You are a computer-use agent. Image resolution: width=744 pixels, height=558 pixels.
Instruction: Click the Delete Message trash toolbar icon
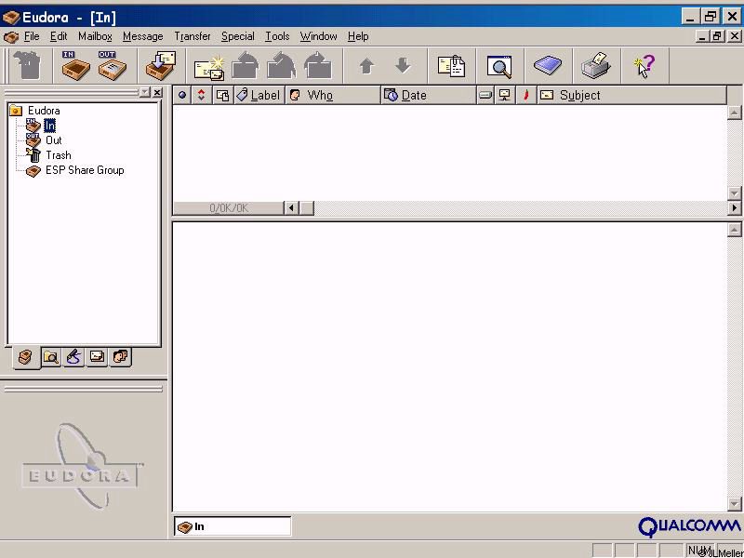tap(28, 65)
